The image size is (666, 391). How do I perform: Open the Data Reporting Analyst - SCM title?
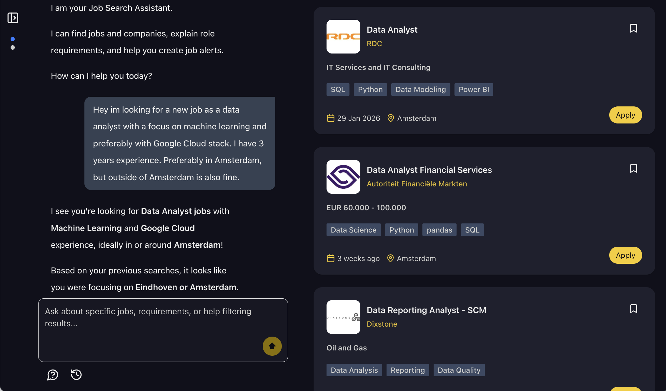(x=426, y=310)
